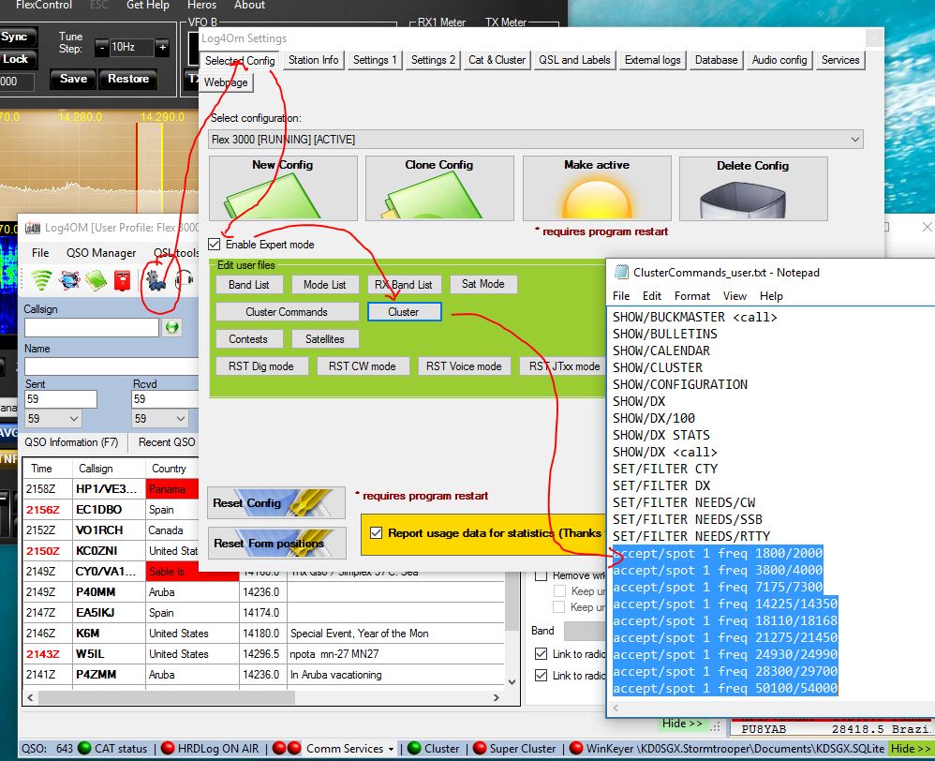Screen dimensions: 935x761
Task: Open the Rcvd RST 59 dropdown
Action: (x=159, y=419)
